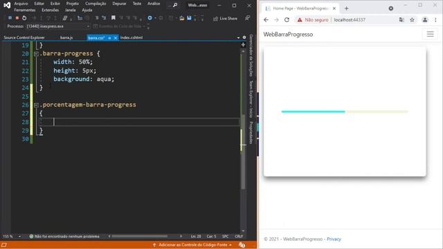Image resolution: width=443 pixels, height=249 pixels.
Task: Open the Editar menu
Action: 39,3
